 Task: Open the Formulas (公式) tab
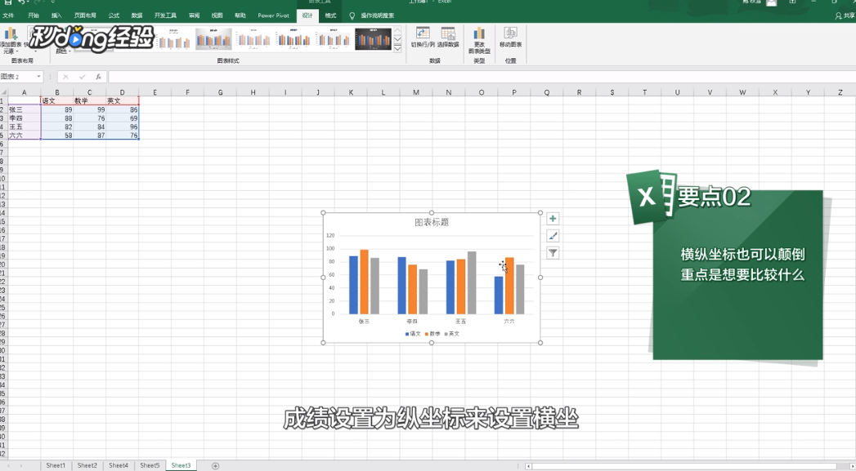[114, 16]
